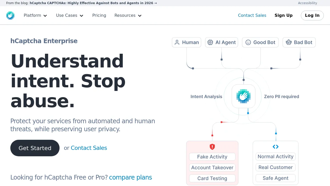Expand the Platform menu chevron
This screenshot has width=330, height=186.
[45, 16]
